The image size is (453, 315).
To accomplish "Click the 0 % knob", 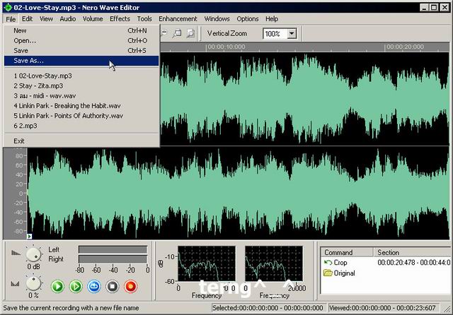I will point(33,283).
